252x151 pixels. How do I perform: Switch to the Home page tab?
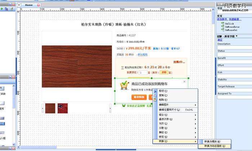pos(28,5)
